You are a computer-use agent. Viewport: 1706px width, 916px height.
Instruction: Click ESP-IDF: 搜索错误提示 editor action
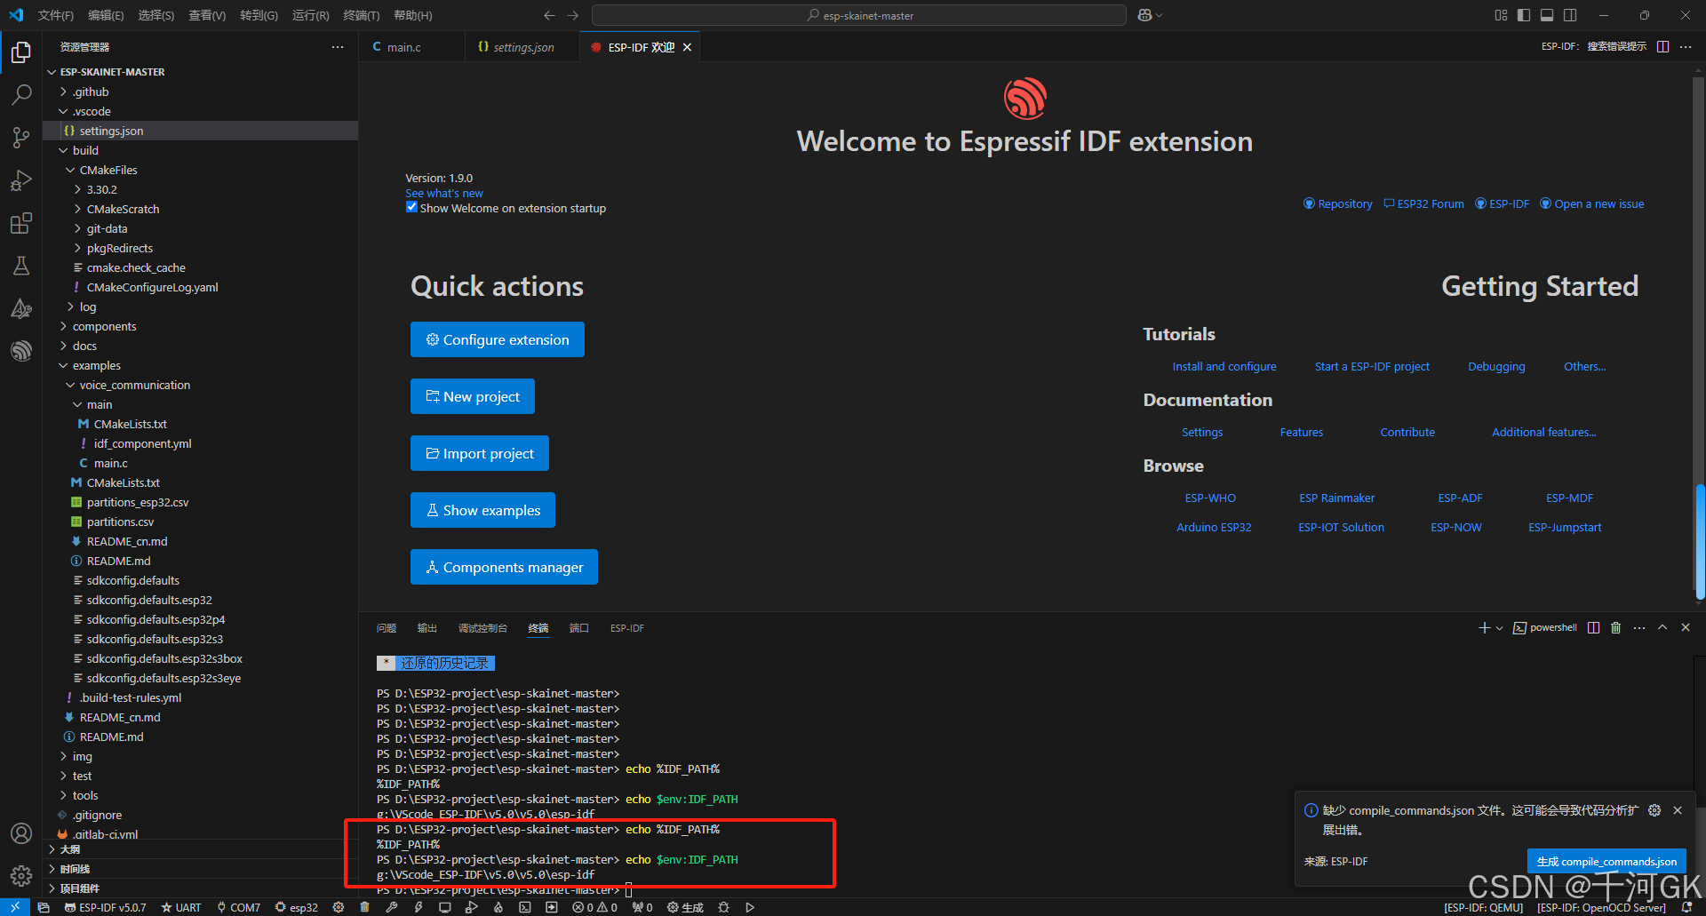1594,46
